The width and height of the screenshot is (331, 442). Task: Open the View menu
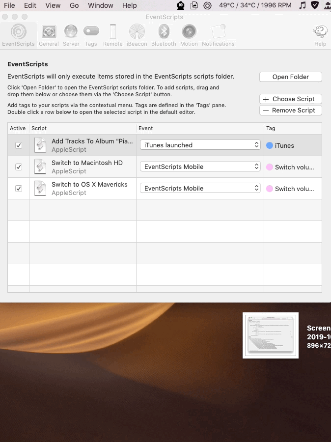pyautogui.click(x=53, y=5)
